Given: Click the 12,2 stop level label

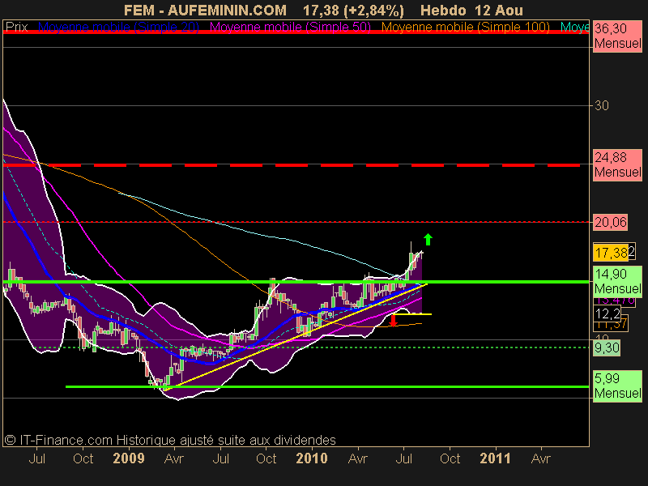Looking at the screenshot, I should pyautogui.click(x=607, y=314).
